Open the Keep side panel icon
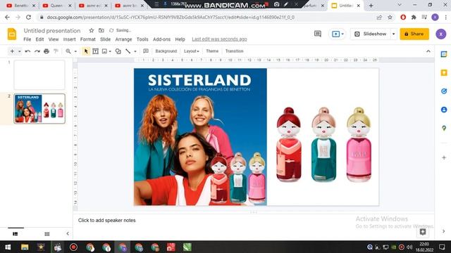The image size is (451, 253). pyautogui.click(x=444, y=72)
